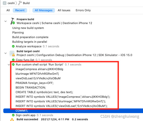Click the Prepare build hammer icon
The width and height of the screenshot is (143, 121).
pyautogui.click(x=13, y=21)
